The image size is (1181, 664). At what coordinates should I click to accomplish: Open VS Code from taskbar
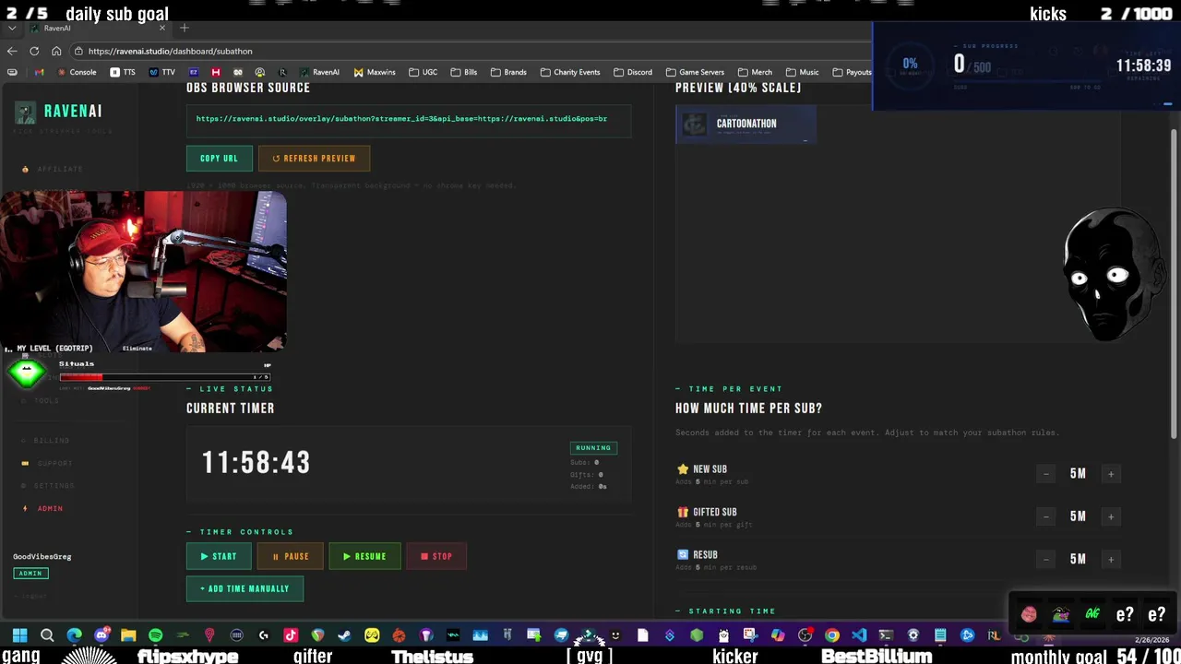pos(859,635)
